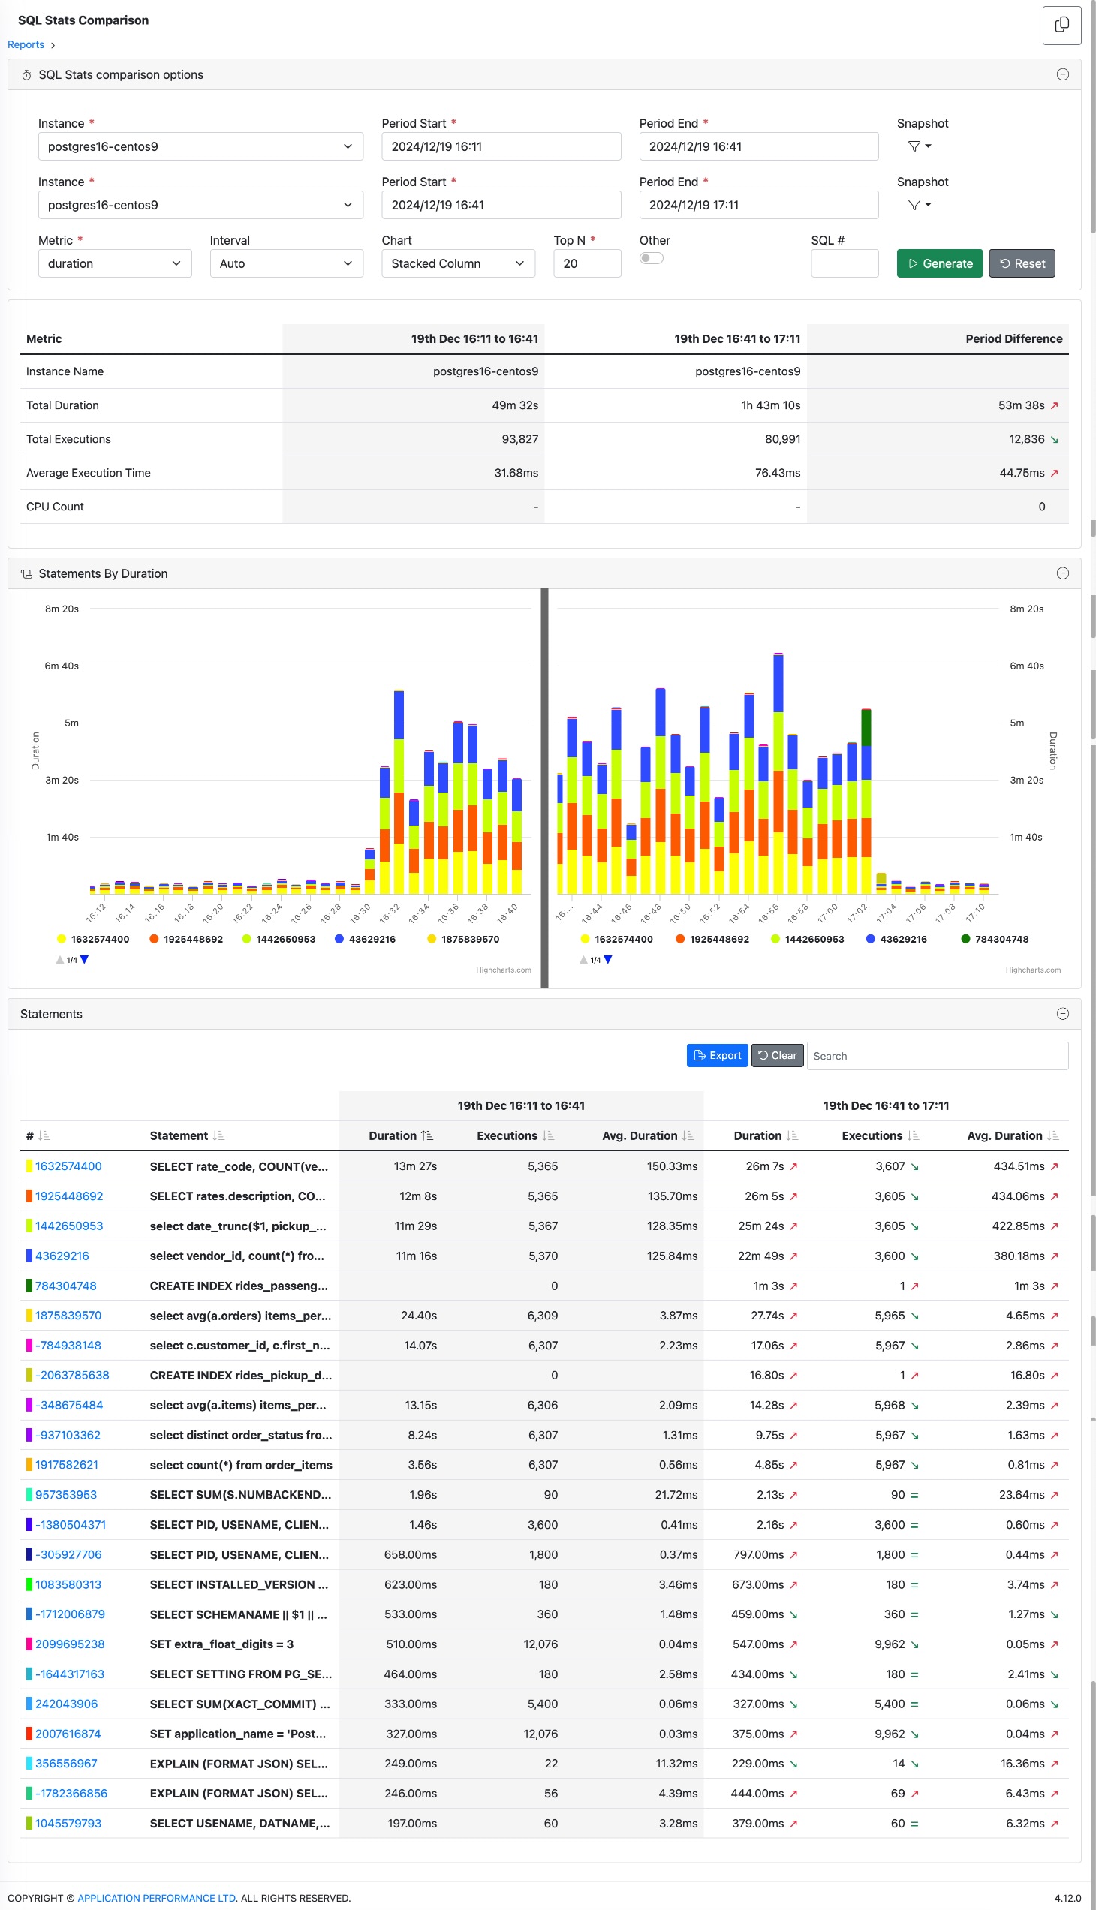Screen dimensions: 1096x1910
Task: Click the SQL # input field
Action: (x=845, y=263)
